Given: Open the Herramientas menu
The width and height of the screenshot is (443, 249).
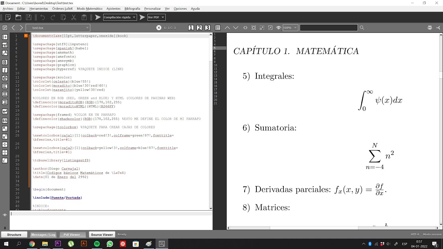Looking at the screenshot, I should 39,9.
